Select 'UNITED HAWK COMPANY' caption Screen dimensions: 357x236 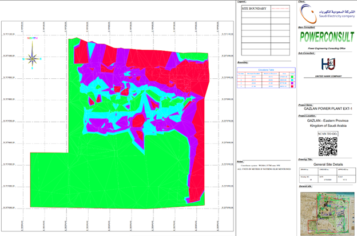(x=328, y=76)
